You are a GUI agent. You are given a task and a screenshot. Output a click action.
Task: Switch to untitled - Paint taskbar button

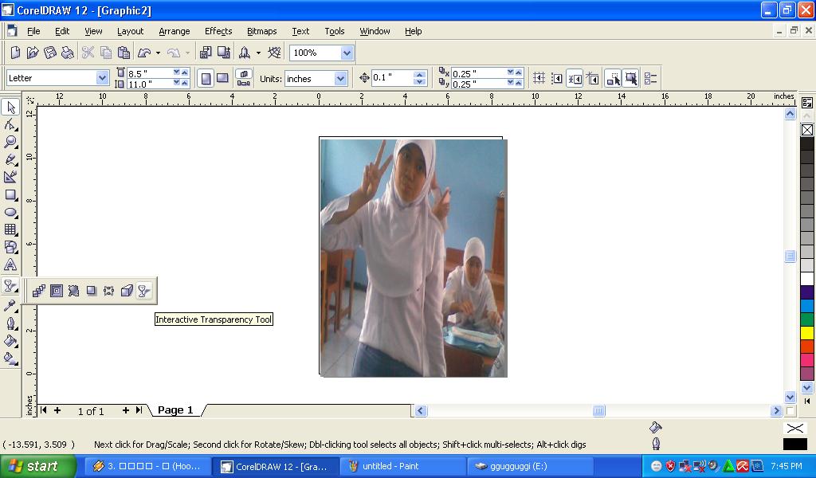[404, 466]
